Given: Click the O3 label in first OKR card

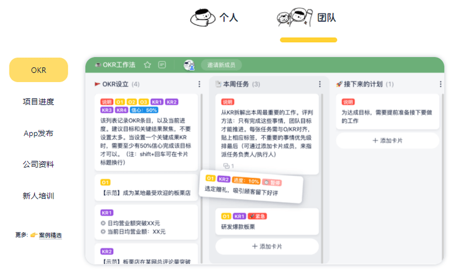Looking at the screenshot, I should point(144,102).
